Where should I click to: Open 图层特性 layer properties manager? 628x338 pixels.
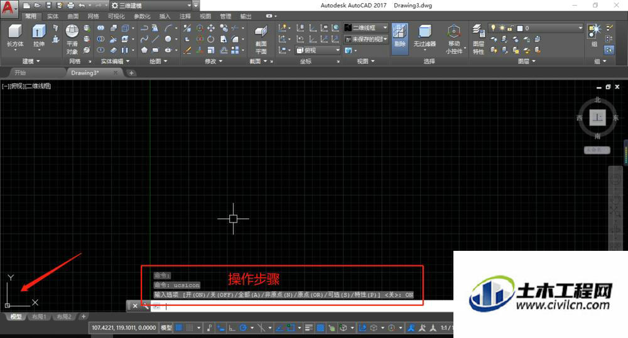[479, 40]
